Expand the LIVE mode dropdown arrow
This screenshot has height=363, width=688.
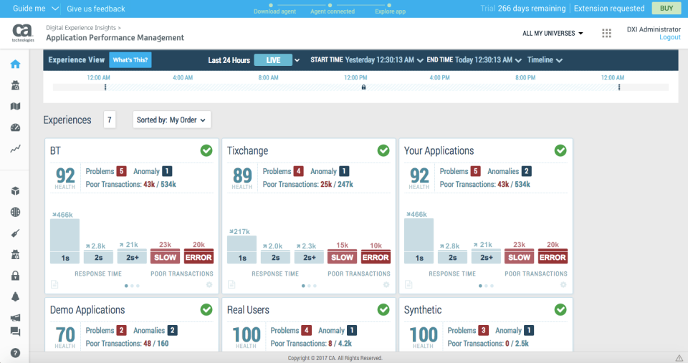coord(297,60)
